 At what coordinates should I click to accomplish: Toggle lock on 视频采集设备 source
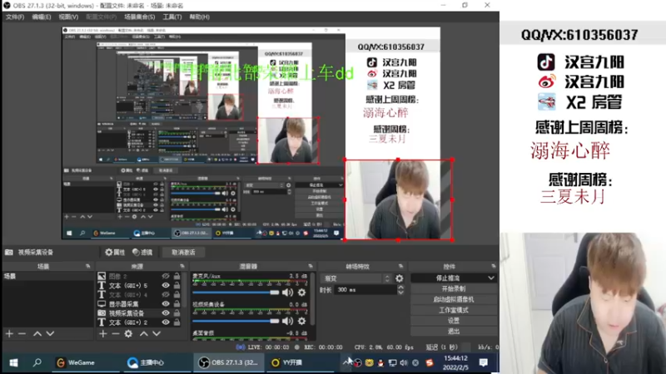coord(176,313)
